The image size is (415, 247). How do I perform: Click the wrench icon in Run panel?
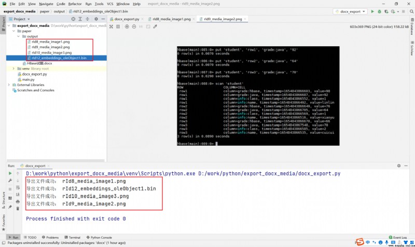click(10, 181)
